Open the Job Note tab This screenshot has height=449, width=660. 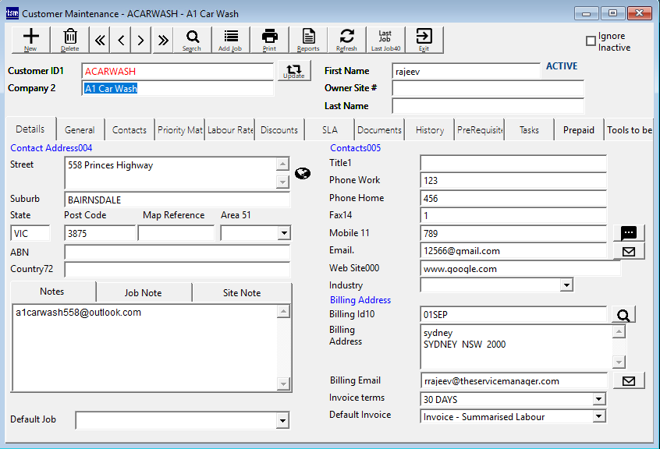click(x=144, y=292)
